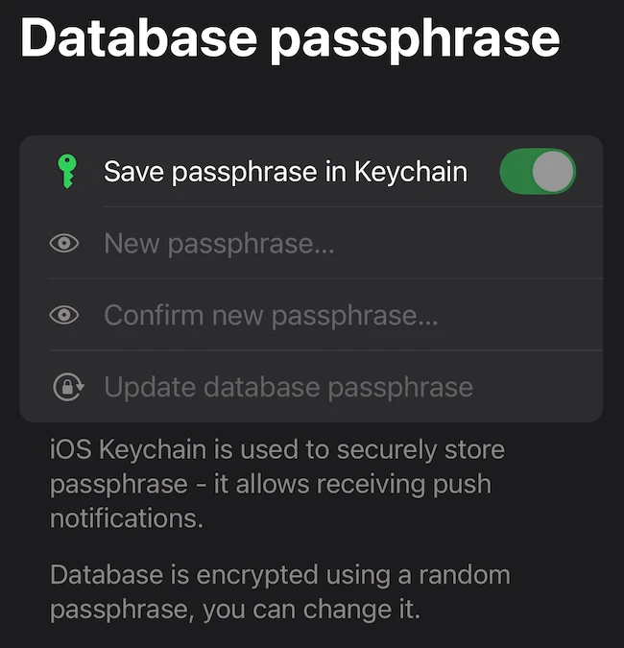Click Update database passphrase
This screenshot has height=648, width=624.
click(288, 387)
